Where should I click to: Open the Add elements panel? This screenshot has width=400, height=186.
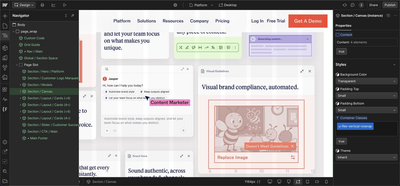[x=5, y=16]
